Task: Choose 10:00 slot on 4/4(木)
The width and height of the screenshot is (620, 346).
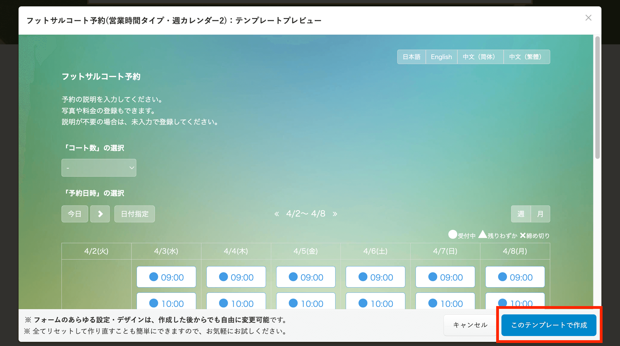Action: click(x=236, y=302)
